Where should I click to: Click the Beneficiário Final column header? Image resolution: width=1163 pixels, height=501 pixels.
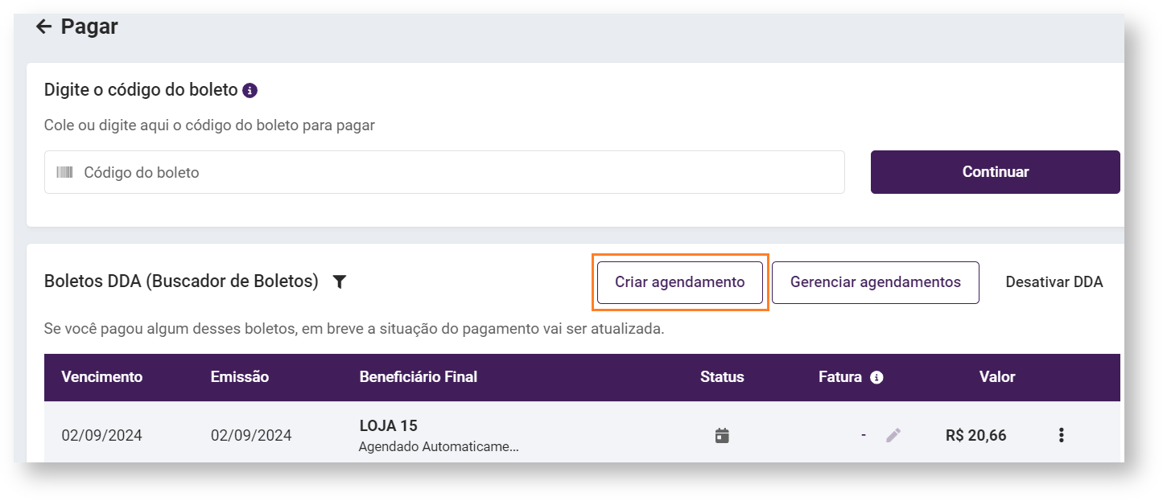pyautogui.click(x=419, y=377)
